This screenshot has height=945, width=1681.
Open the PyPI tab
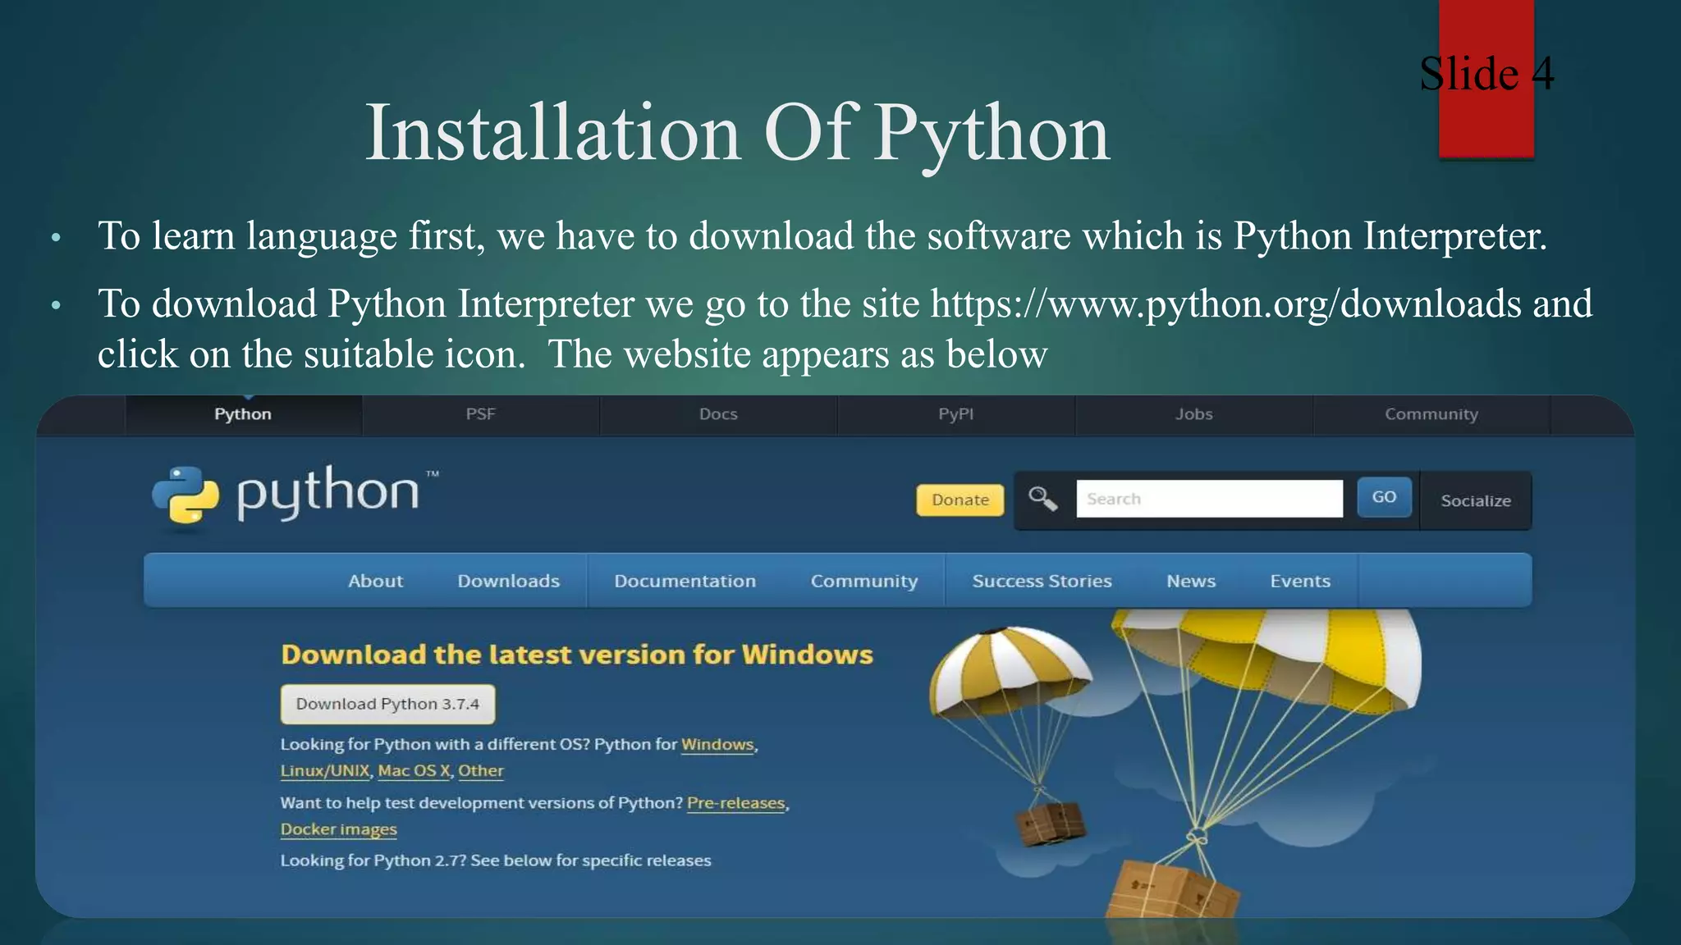coord(956,414)
